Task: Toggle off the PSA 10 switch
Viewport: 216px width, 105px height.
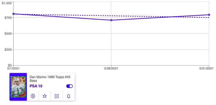Action: 69,86
